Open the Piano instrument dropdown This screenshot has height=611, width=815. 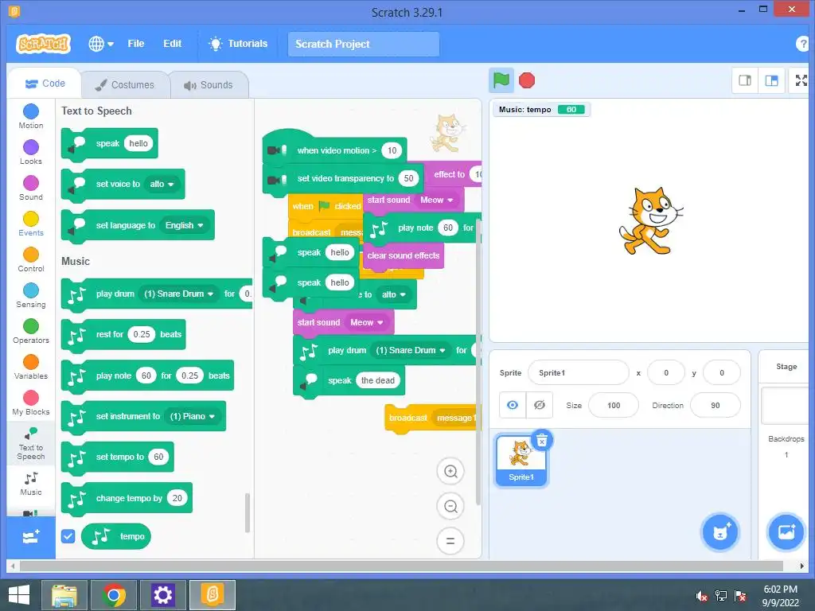[193, 416]
